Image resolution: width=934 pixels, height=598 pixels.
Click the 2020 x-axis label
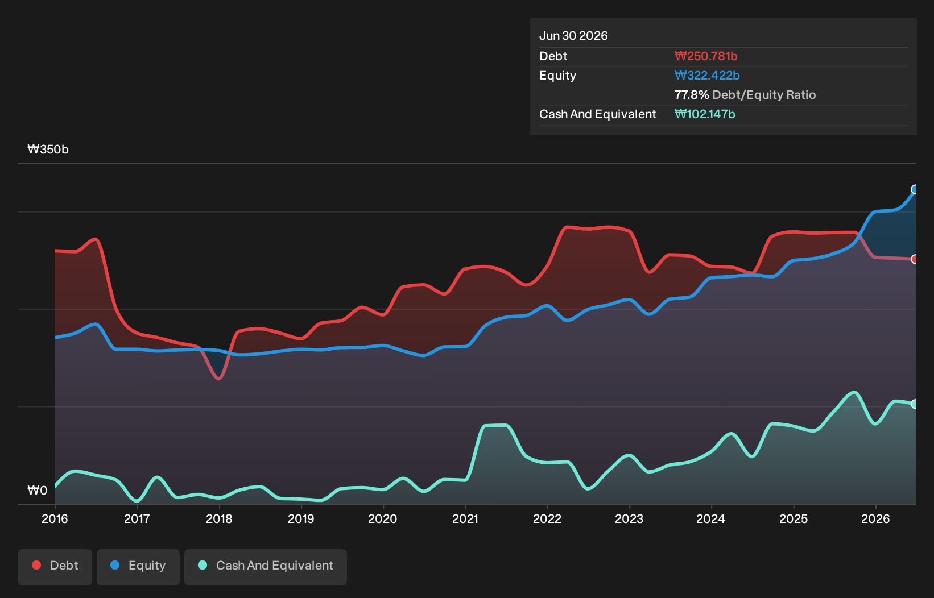tap(383, 518)
